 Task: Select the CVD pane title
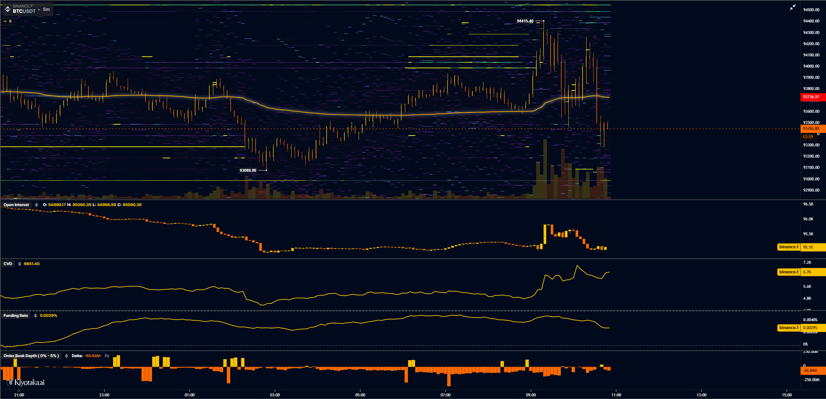(x=8, y=263)
